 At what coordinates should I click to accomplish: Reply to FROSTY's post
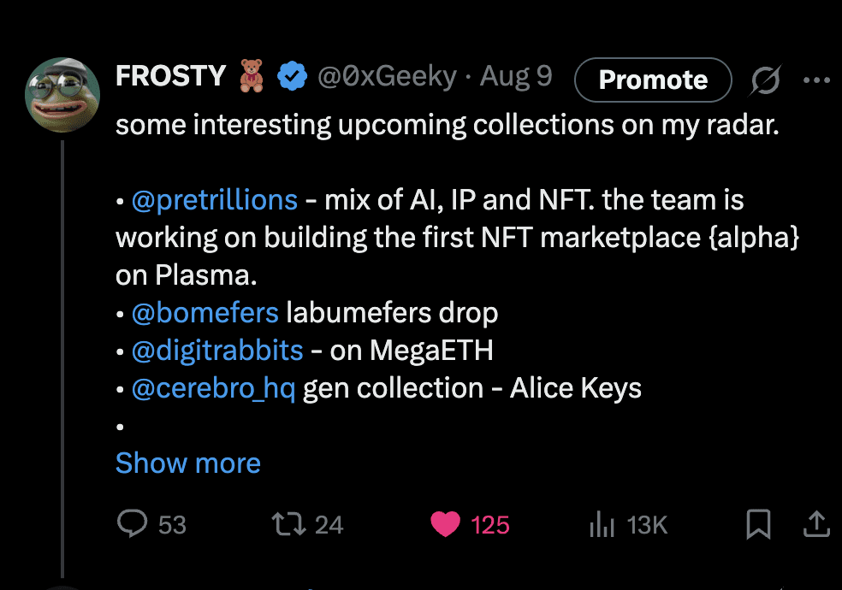[132, 525]
